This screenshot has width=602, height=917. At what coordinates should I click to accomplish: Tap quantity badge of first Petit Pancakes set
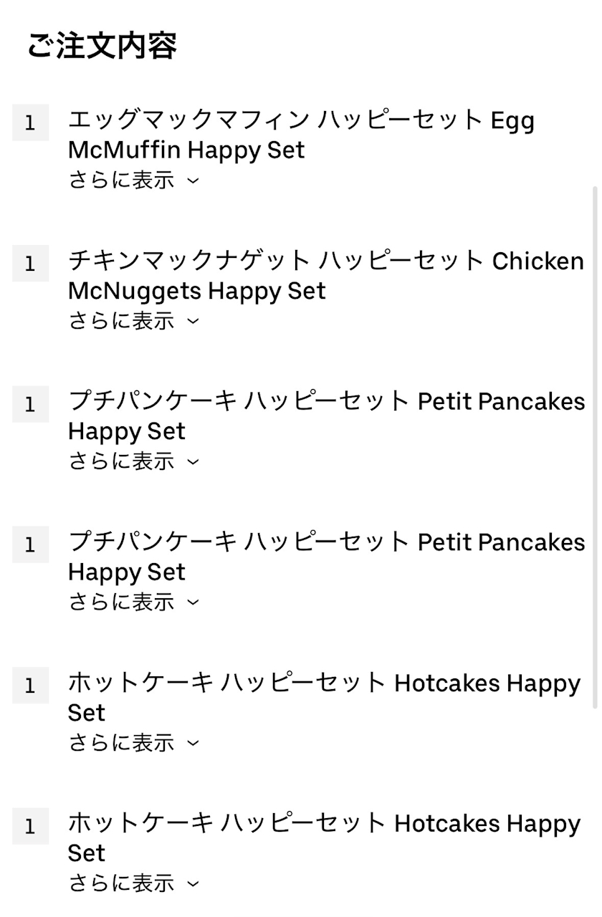pyautogui.click(x=30, y=404)
